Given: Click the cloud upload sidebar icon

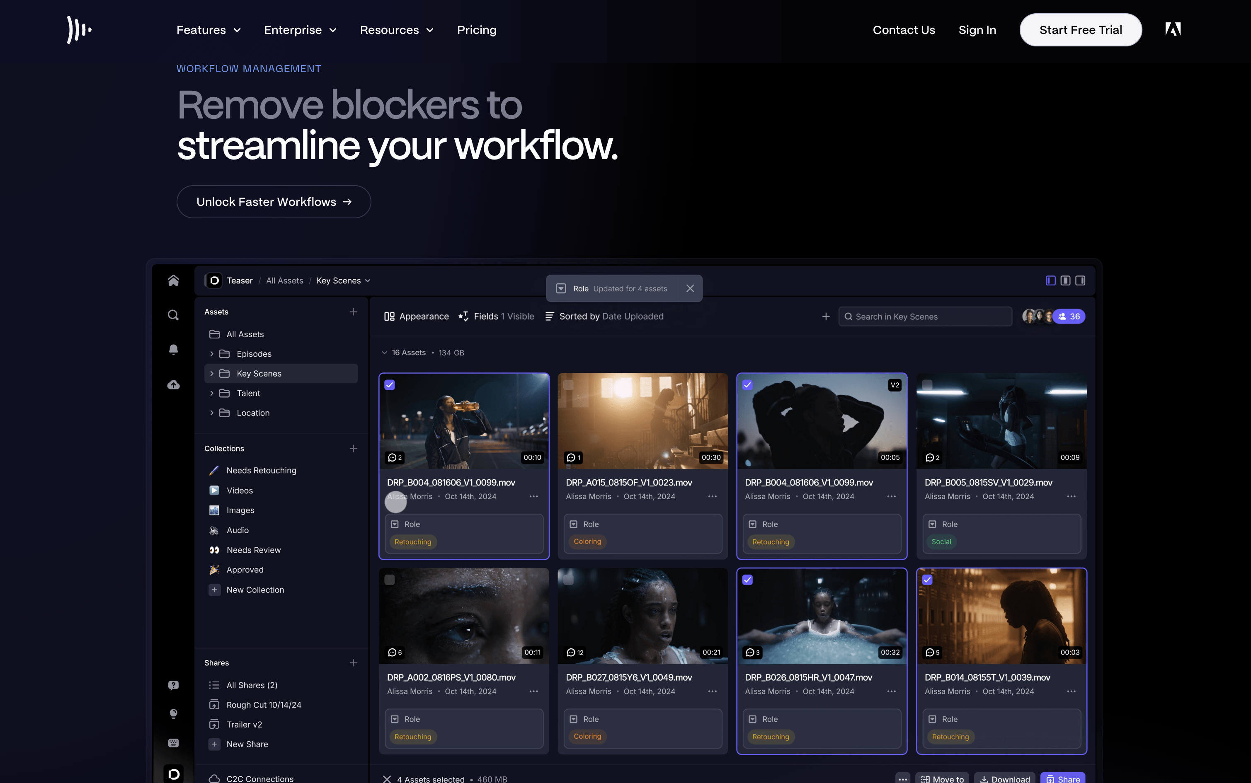Looking at the screenshot, I should click(174, 384).
